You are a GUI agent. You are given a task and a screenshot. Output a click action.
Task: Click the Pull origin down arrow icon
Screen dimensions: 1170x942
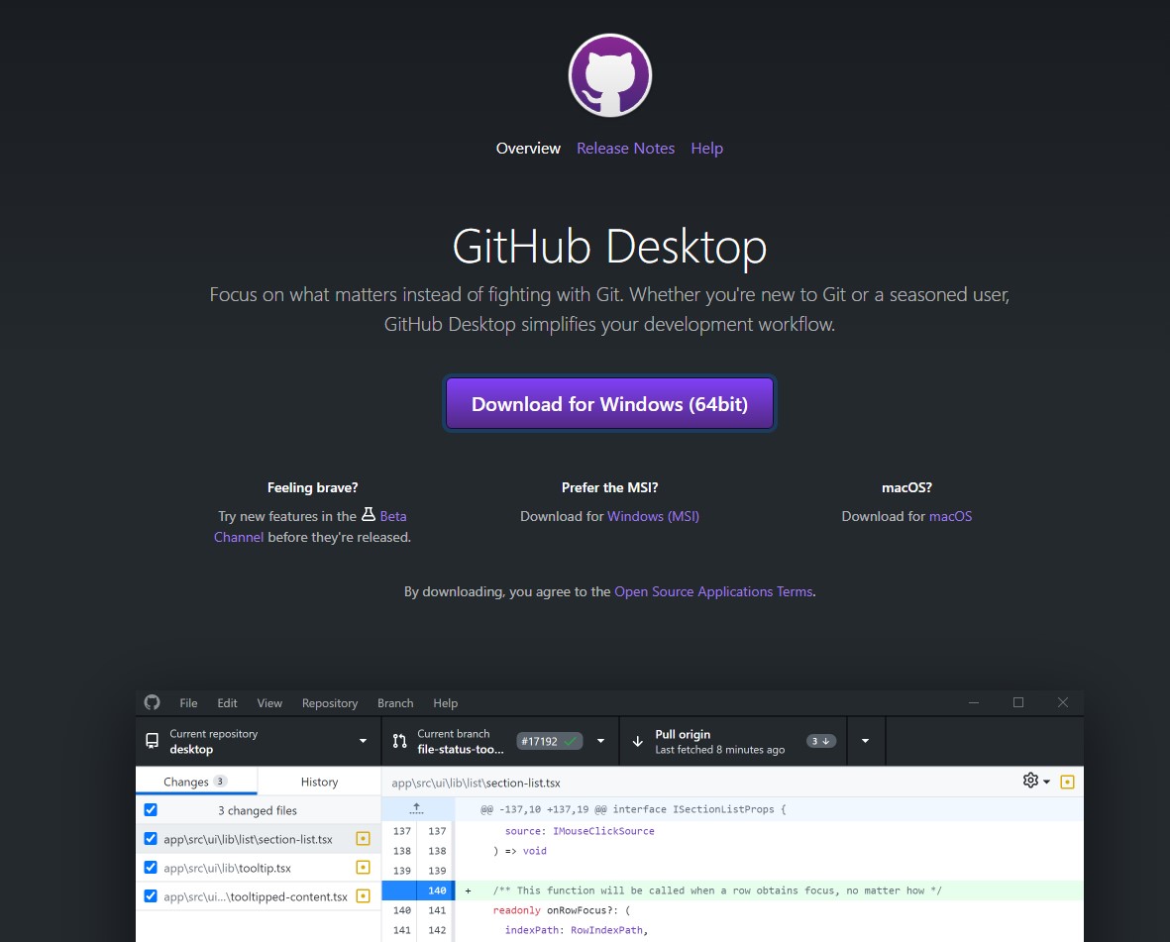click(638, 741)
